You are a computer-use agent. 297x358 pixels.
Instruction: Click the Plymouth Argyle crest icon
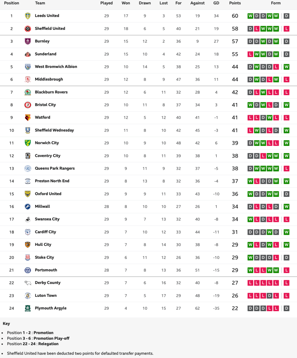click(x=28, y=308)
